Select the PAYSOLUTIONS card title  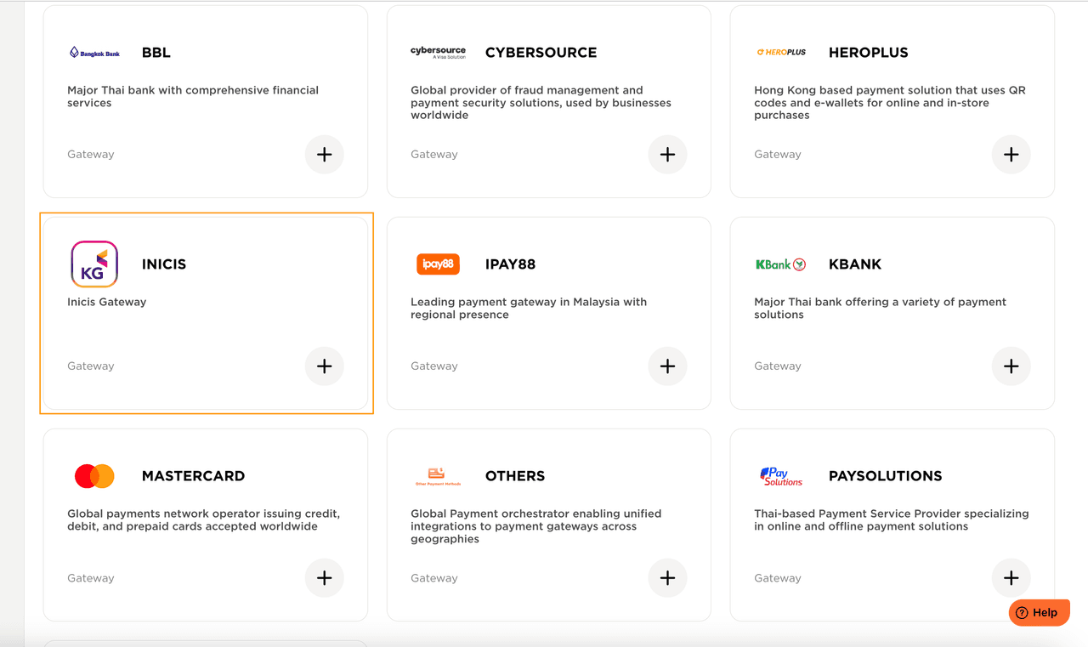tap(885, 476)
